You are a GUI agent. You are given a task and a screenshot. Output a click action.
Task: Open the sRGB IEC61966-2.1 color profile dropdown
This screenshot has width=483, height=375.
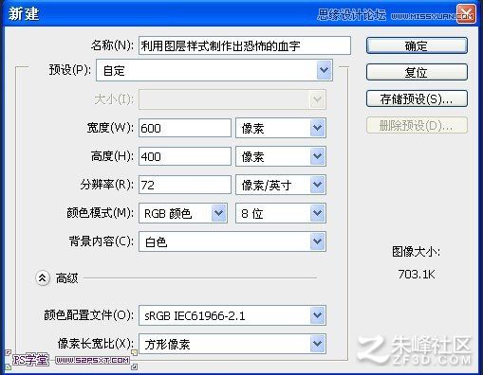click(232, 315)
